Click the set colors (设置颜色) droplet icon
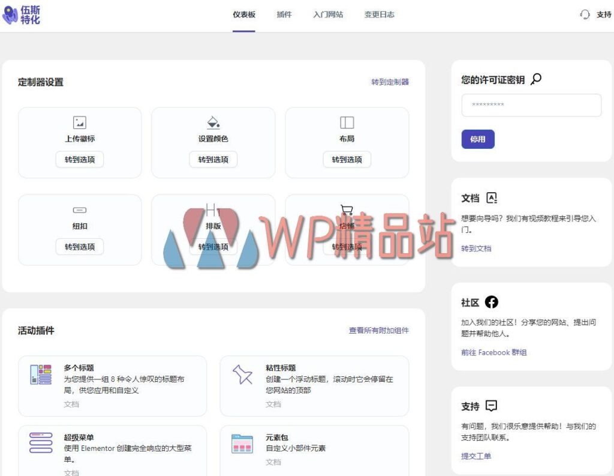 coord(213,122)
